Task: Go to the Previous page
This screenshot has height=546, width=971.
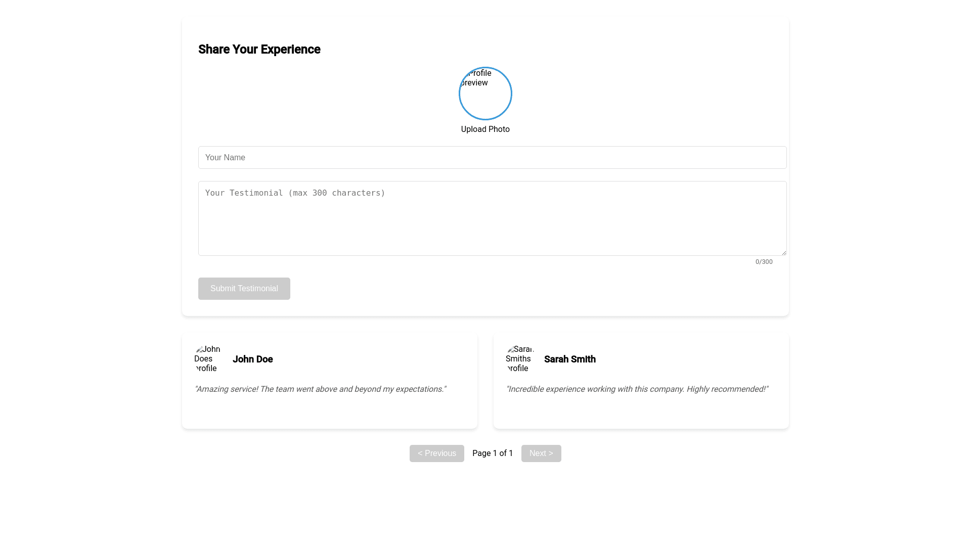Action: (x=436, y=453)
